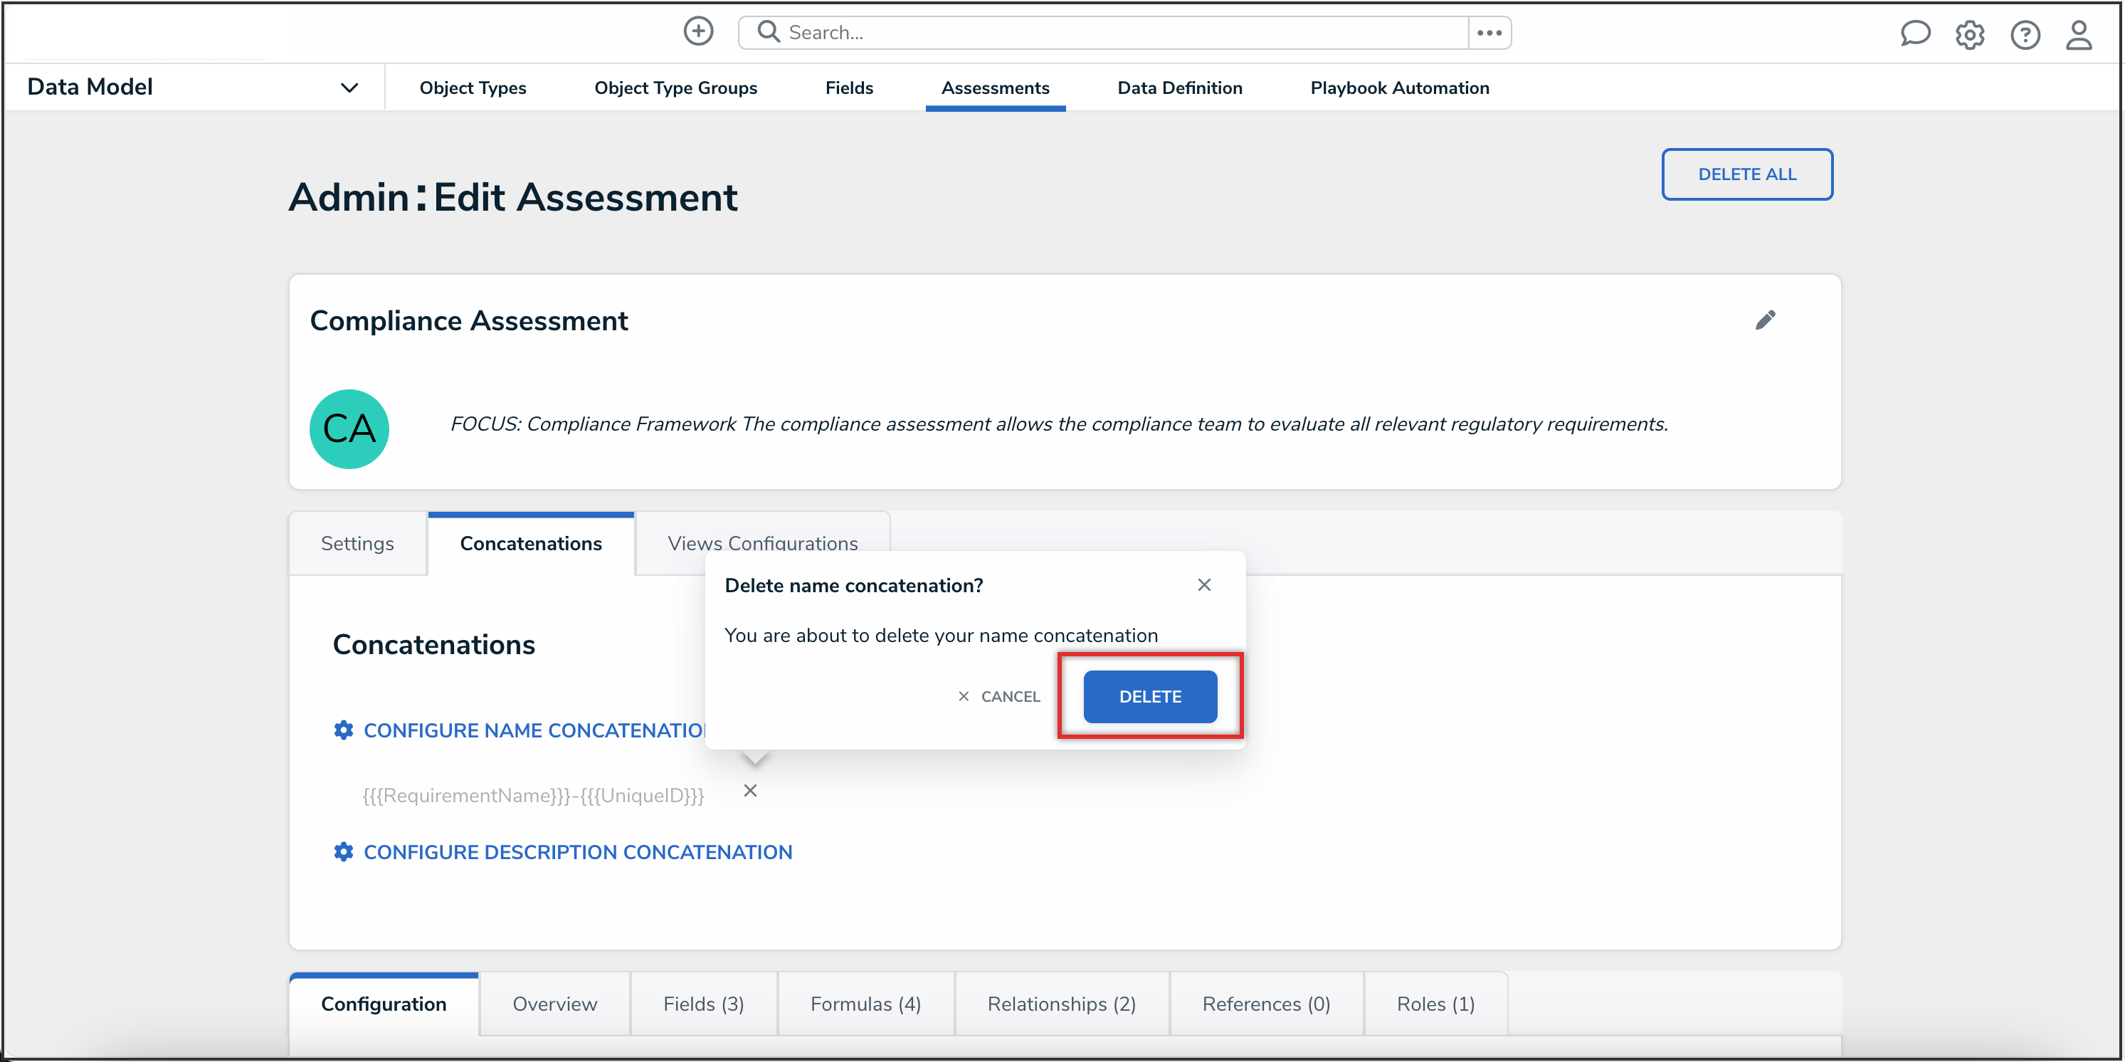Click the pencil edit assessment icon

click(x=1764, y=320)
